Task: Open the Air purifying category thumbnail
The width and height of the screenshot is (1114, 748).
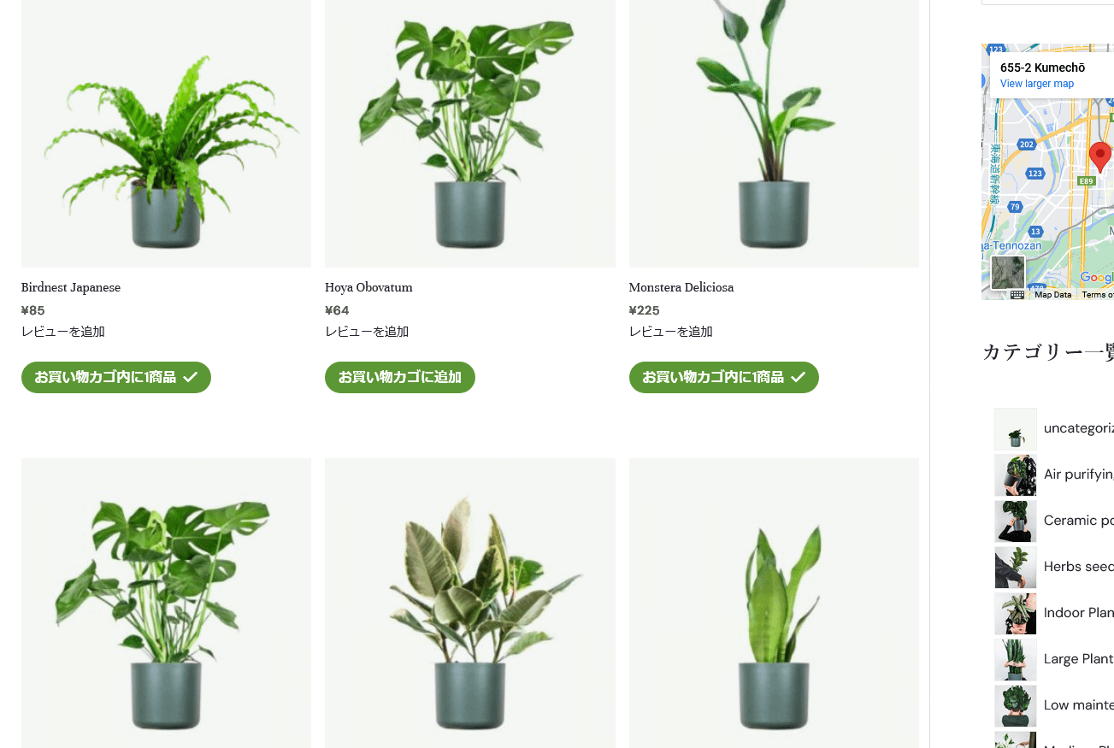Action: [x=1016, y=474]
